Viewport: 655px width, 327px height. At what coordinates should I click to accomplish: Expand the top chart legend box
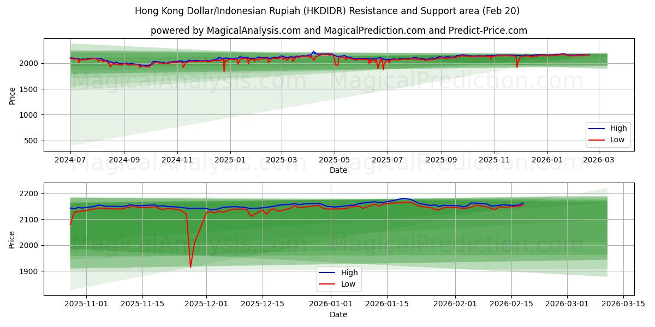608,134
